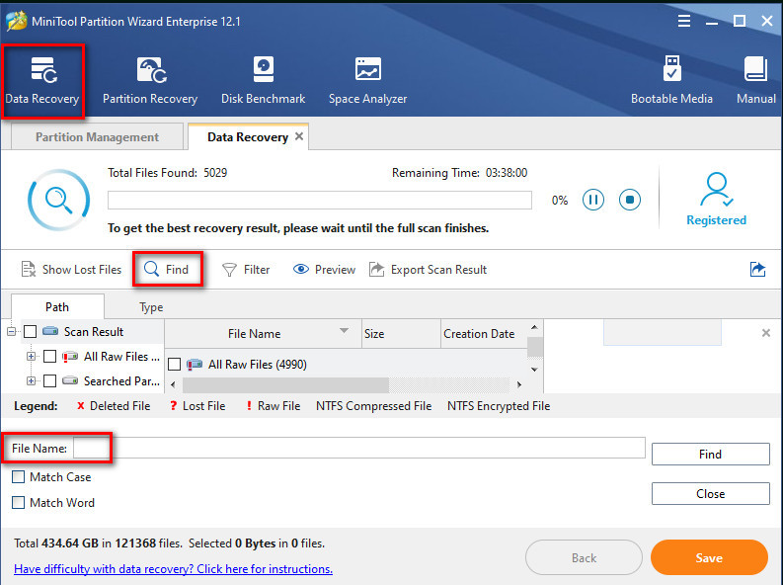Open the Disk Benchmark tool

pyautogui.click(x=263, y=78)
